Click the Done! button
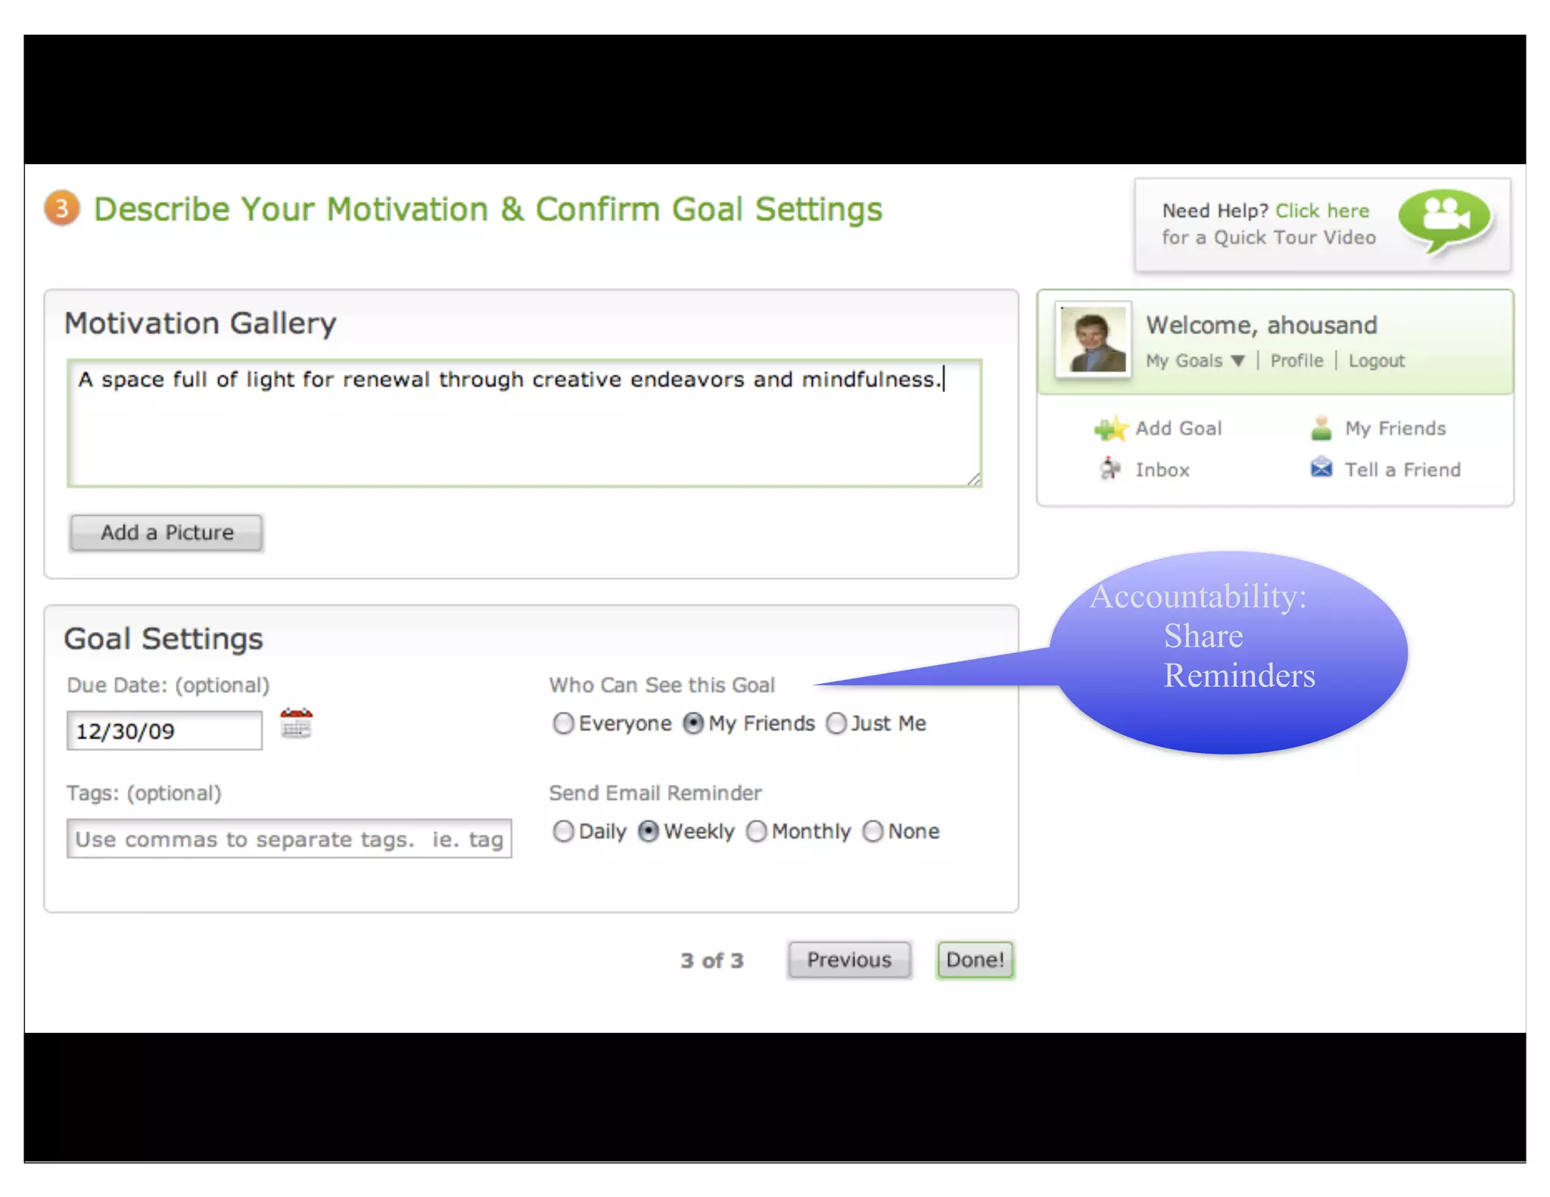1550x1197 pixels. pos(974,960)
